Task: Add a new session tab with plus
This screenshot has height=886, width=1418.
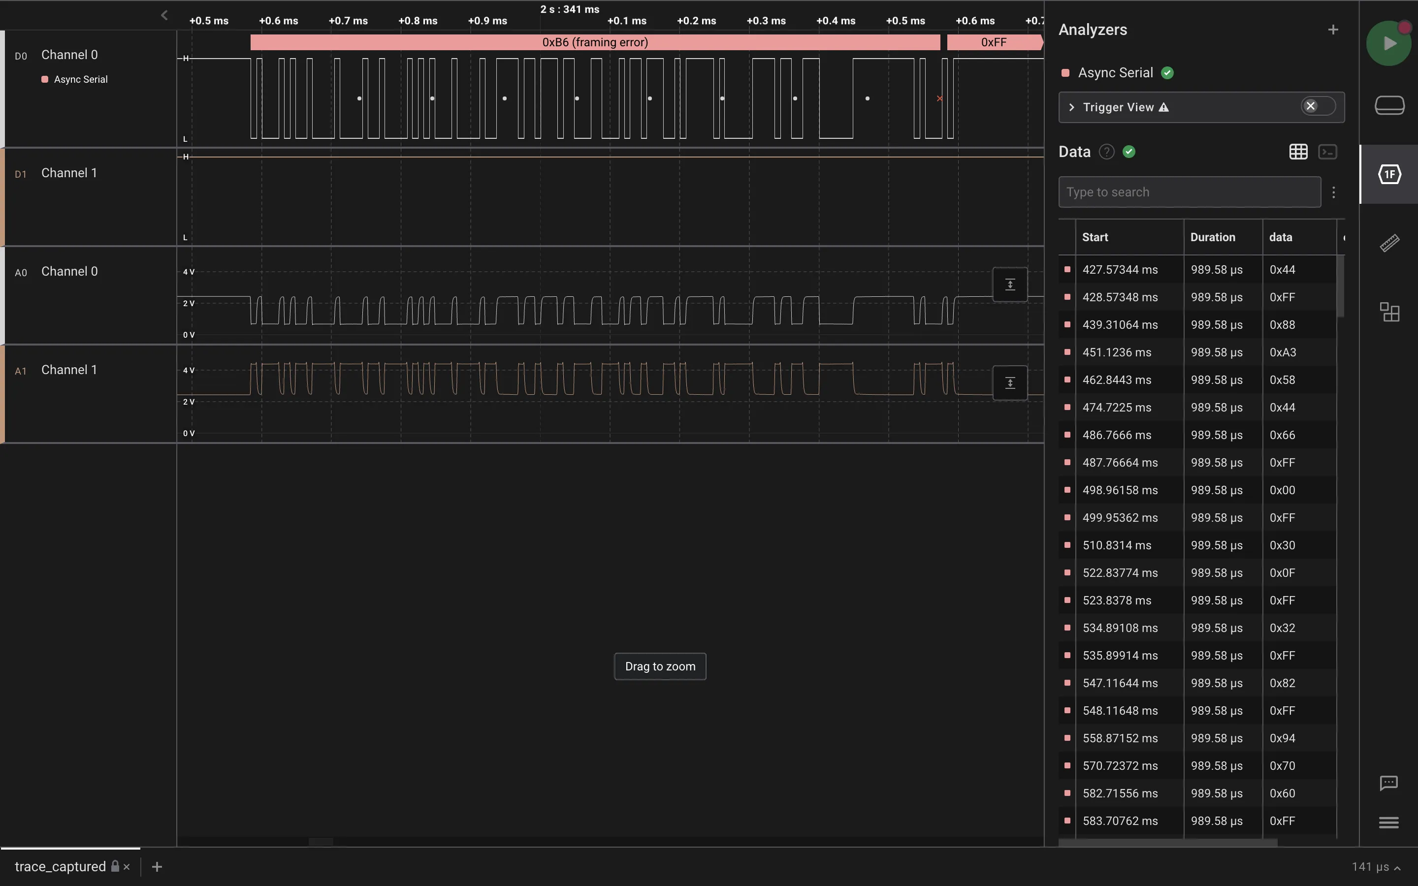Action: [157, 867]
